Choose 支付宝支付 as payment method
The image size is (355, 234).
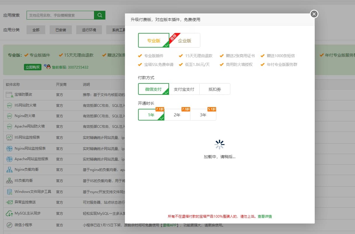coord(184,89)
